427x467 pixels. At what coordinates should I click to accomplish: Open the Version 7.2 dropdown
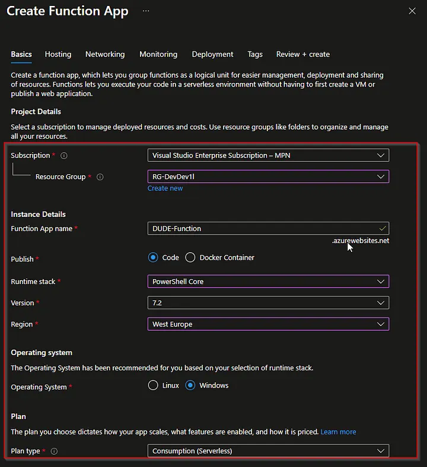pos(268,303)
